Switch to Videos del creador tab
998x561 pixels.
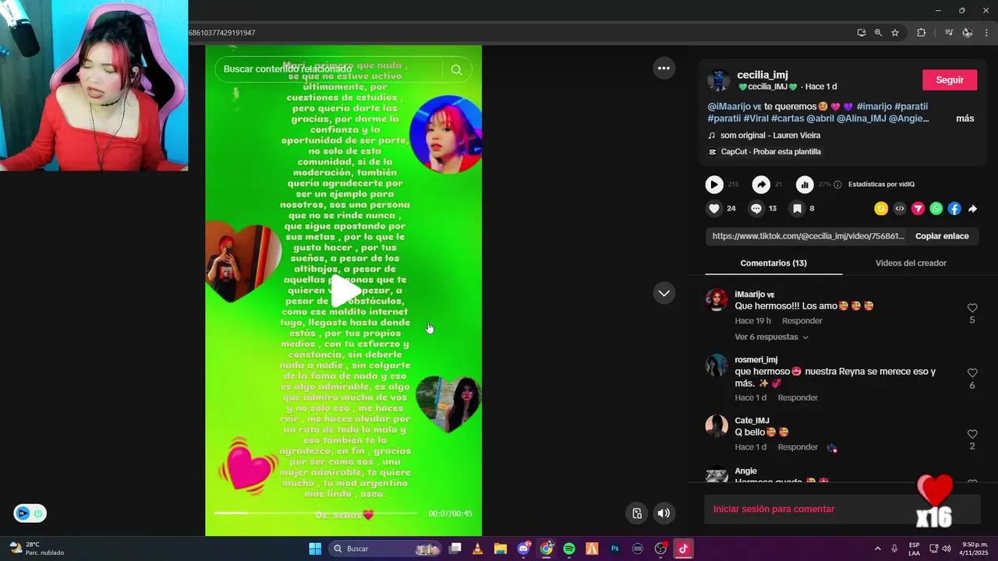coord(911,263)
